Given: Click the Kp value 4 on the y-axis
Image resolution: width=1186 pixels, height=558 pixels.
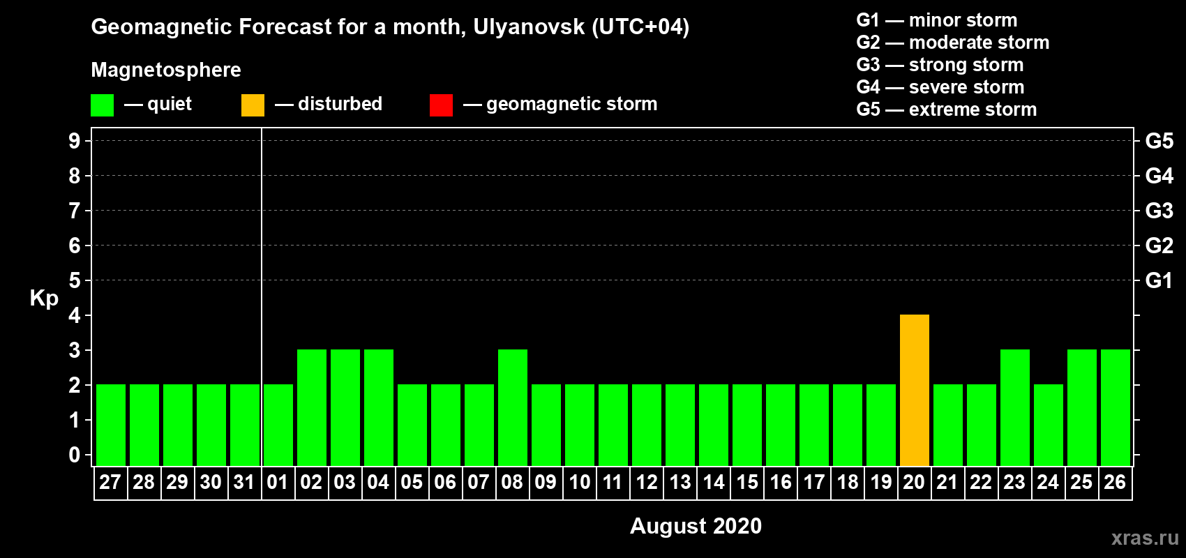Looking at the screenshot, I should click(75, 315).
